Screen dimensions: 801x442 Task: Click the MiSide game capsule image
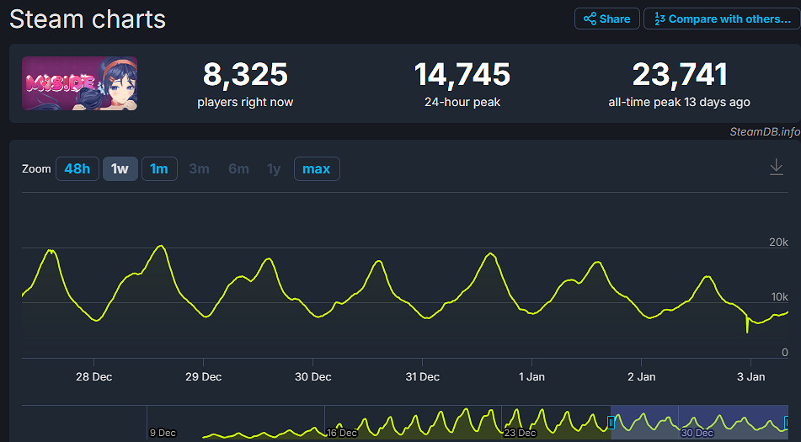tap(79, 83)
